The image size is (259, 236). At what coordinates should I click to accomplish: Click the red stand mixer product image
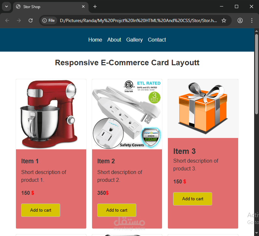click(x=51, y=114)
